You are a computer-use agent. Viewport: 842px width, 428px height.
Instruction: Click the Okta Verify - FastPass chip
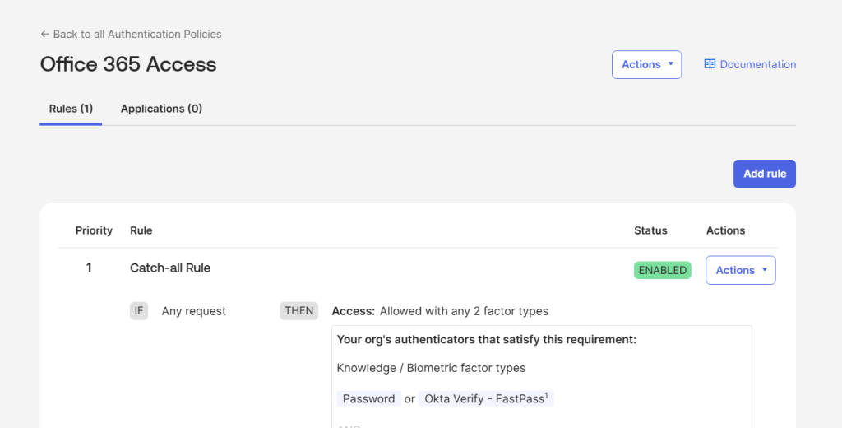click(485, 398)
